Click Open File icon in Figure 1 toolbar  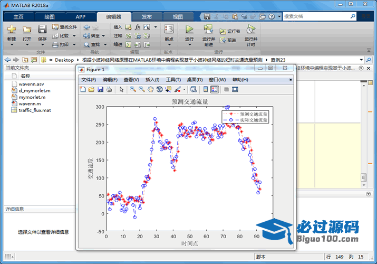pyautogui.click(x=91, y=90)
